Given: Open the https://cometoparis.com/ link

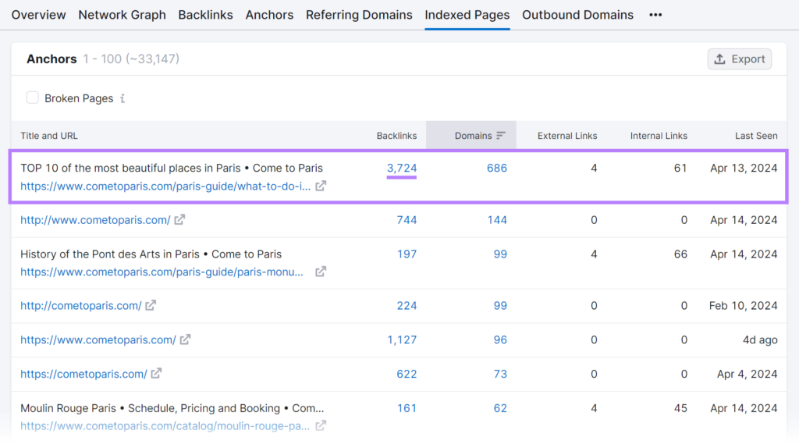Looking at the screenshot, I should 83,374.
